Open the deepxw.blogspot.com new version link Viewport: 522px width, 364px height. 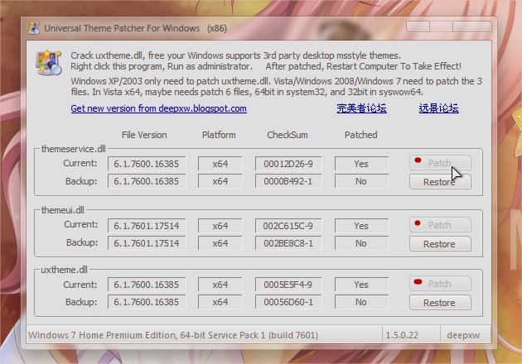point(158,108)
